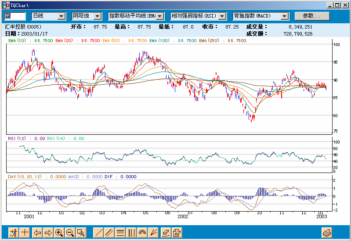Viewport: 351px width, 241px height.
Task: Select the parallel lines drawing tool
Action: coord(109,233)
